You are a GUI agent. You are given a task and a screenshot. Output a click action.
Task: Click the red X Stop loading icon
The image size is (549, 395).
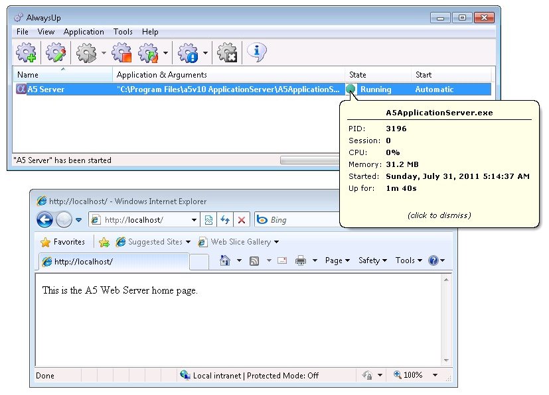coord(242,220)
